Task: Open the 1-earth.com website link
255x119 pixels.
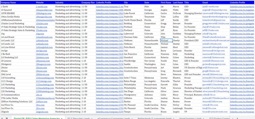Action: coord(42,7)
